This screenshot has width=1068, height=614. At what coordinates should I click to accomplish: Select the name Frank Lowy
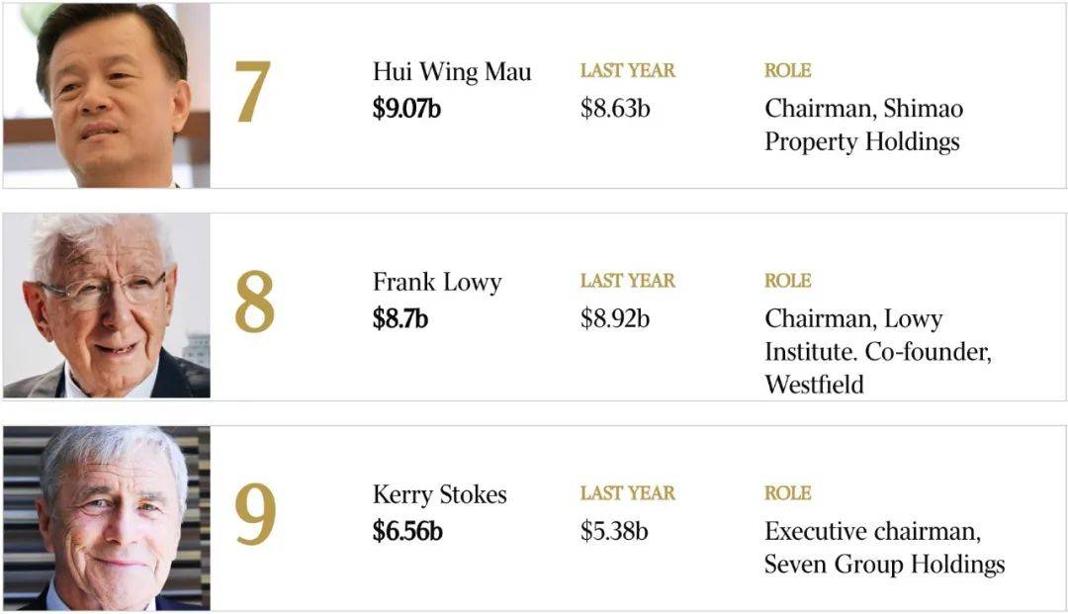click(437, 283)
